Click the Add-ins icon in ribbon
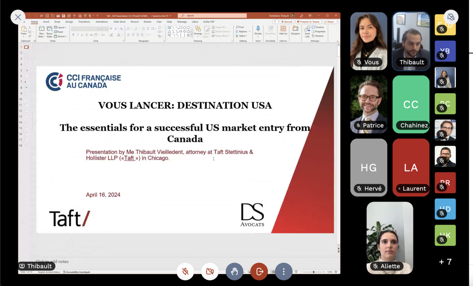473x286 pixels. 283,30
